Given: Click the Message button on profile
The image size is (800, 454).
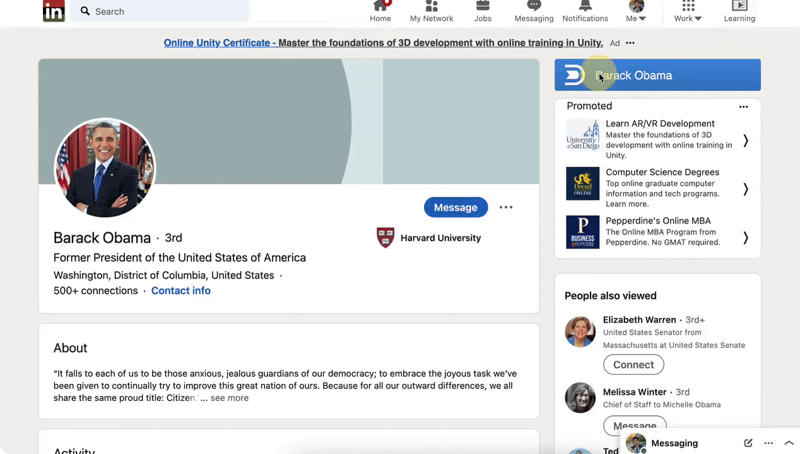Looking at the screenshot, I should coord(456,207).
